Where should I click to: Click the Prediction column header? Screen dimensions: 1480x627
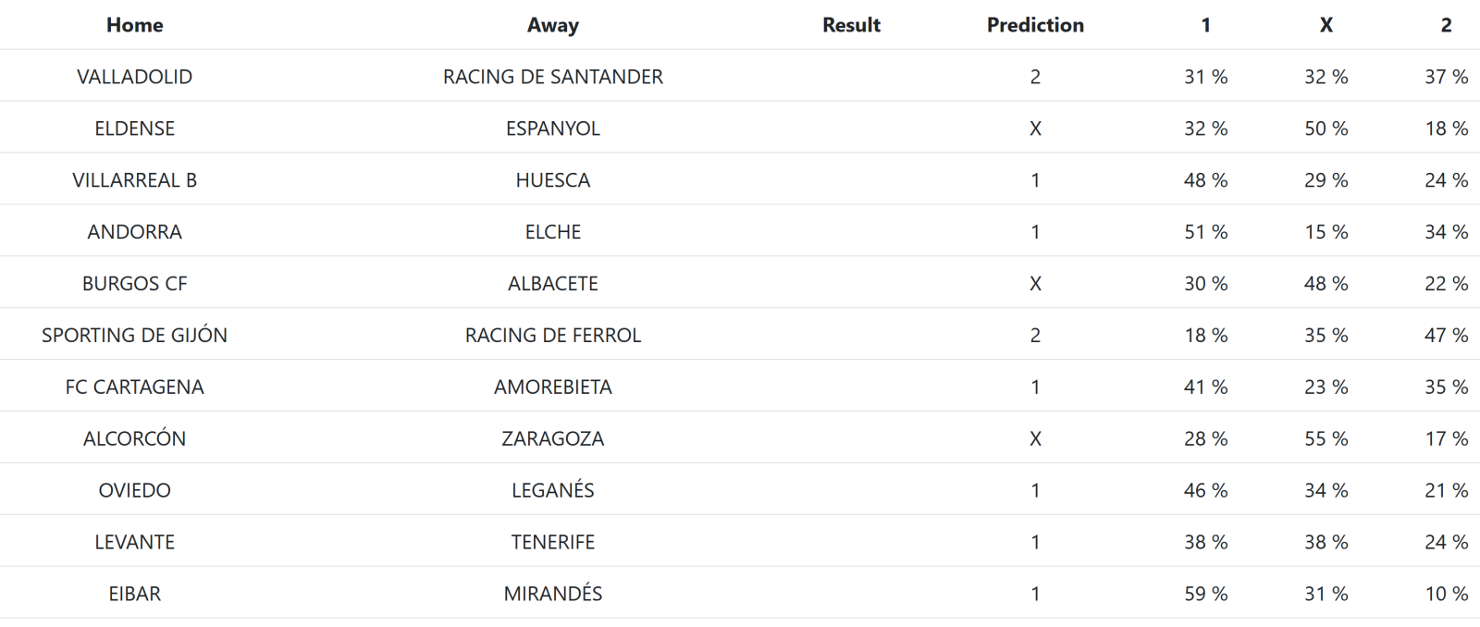coord(1035,25)
